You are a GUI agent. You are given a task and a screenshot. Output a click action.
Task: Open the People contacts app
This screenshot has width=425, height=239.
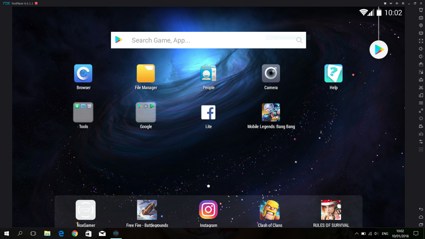209,73
